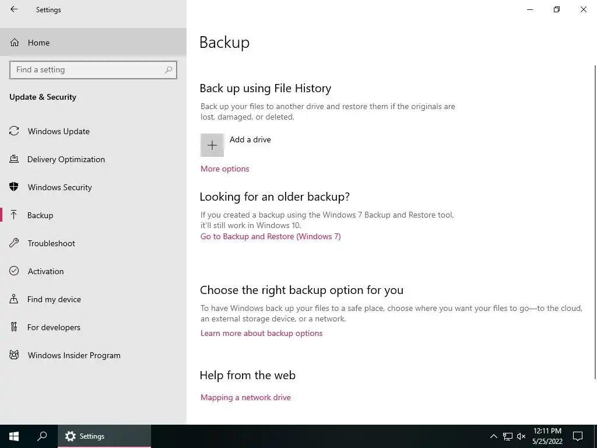Click the muted volume icon in tray
This screenshot has width=597, height=448.
(521, 436)
